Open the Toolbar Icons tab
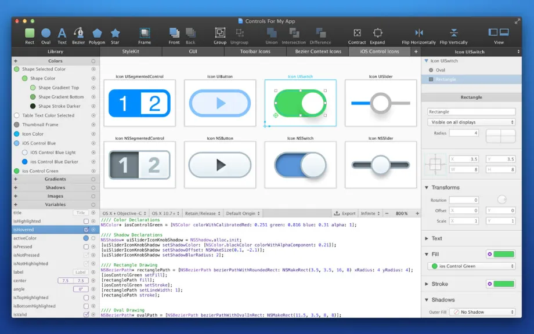The width and height of the screenshot is (534, 334). tap(255, 52)
